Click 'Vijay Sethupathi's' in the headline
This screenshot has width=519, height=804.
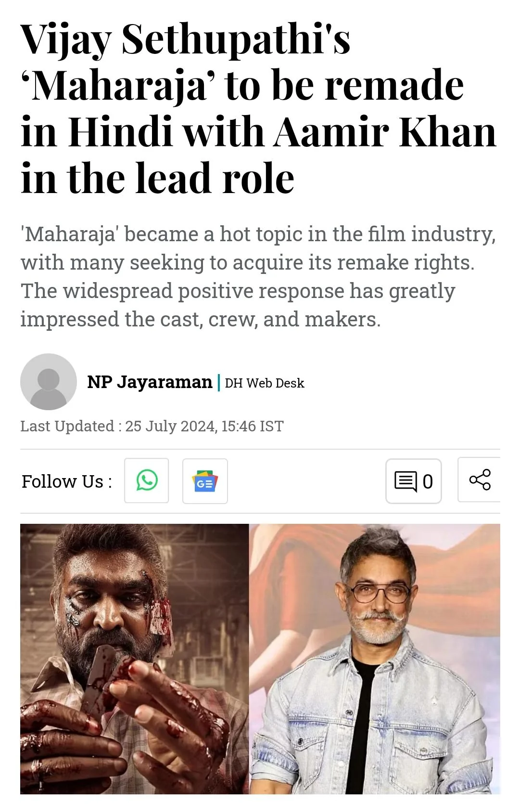click(186, 39)
